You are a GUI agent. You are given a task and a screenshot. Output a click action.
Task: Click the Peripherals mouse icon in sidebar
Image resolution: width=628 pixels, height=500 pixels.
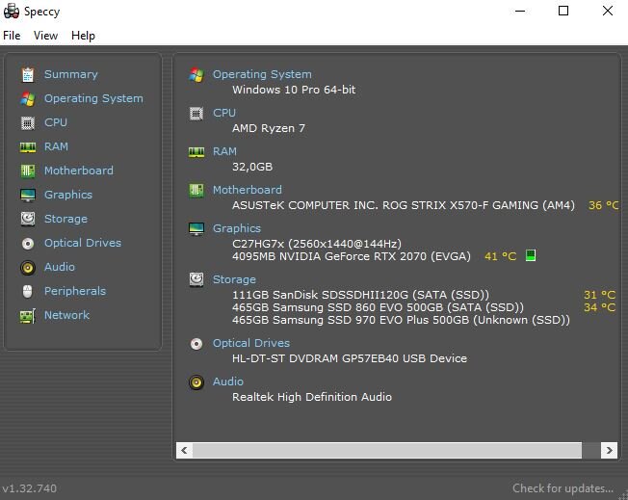coord(28,291)
